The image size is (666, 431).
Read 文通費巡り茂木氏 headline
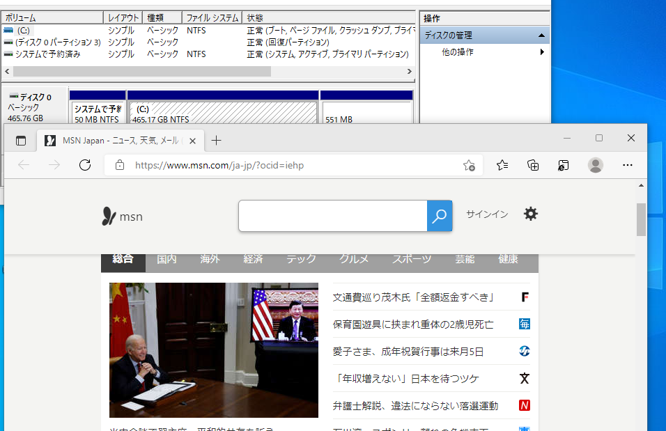413,297
